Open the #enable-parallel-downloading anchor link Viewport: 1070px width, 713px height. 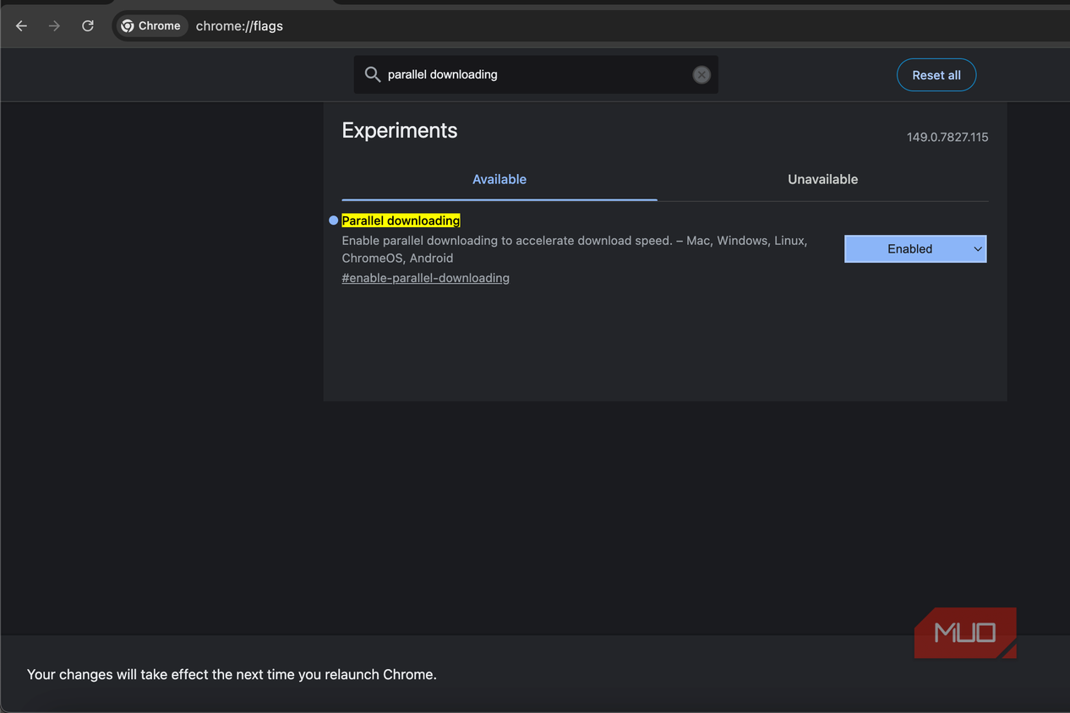pos(425,278)
